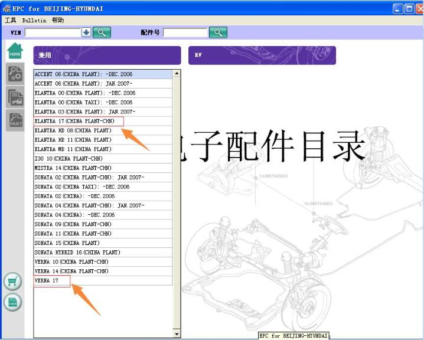This screenshot has height=340, width=424.
Task: Select SONATA 04 (CHINA PLANT-CHN): JAN.2007-
Action: click(x=103, y=205)
